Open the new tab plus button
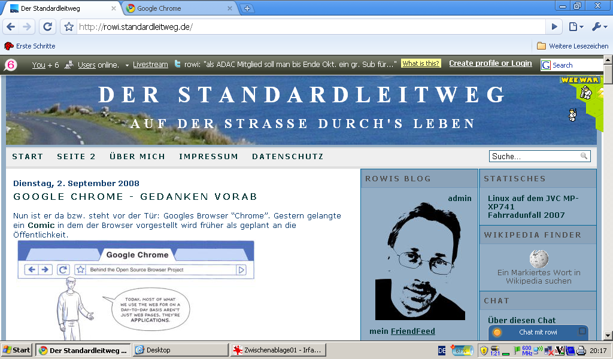Viewport: 613px width, 359px height. (x=247, y=8)
